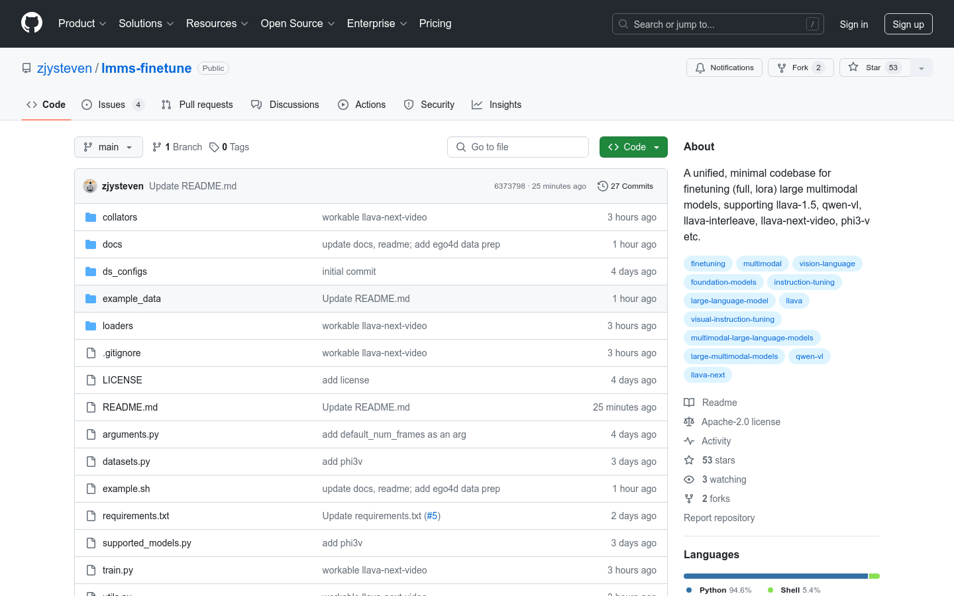
Task: Click the collators folder icon
Action: pyautogui.click(x=91, y=217)
